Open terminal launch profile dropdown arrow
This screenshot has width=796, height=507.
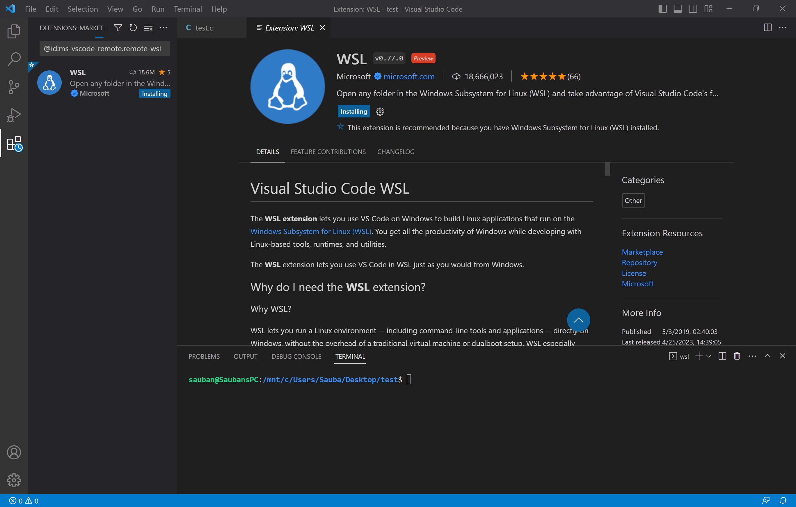click(709, 356)
